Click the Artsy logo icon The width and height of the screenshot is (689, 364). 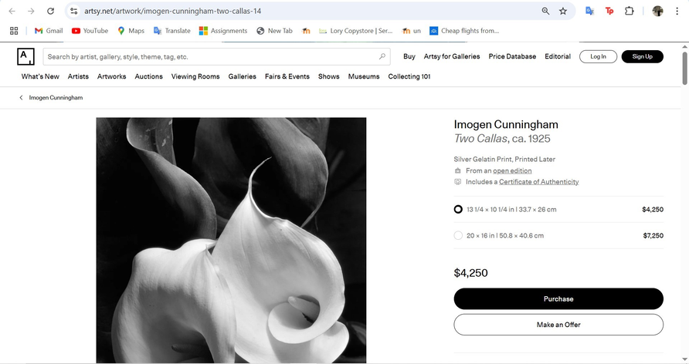pyautogui.click(x=25, y=56)
